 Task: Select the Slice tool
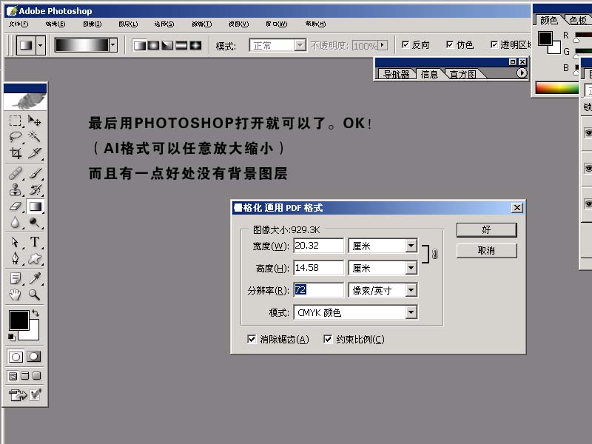[x=35, y=153]
